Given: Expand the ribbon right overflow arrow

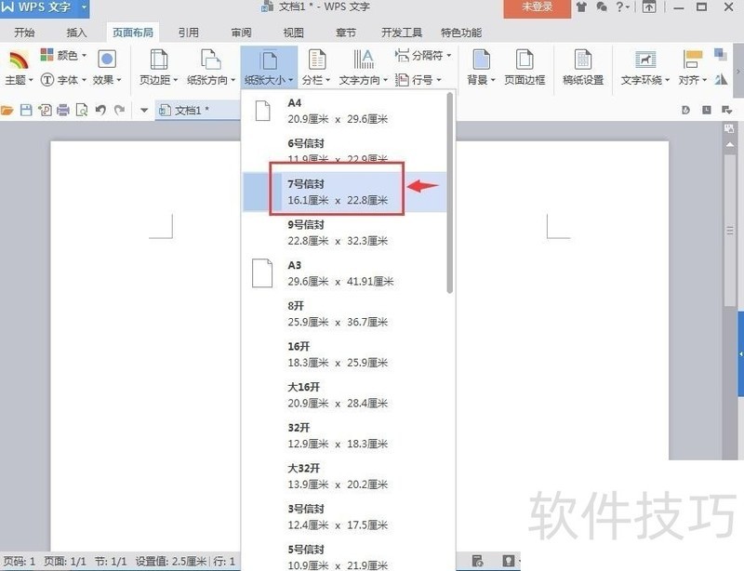Looking at the screenshot, I should point(738,72).
